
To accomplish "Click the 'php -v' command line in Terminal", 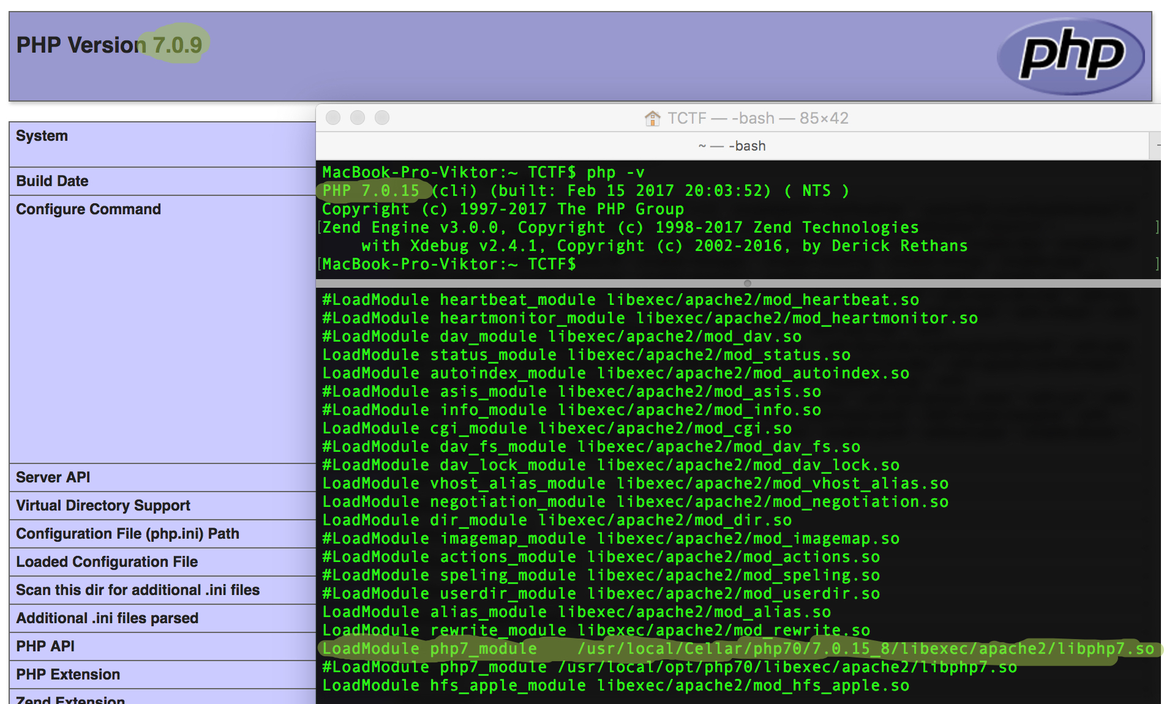I will point(483,173).
